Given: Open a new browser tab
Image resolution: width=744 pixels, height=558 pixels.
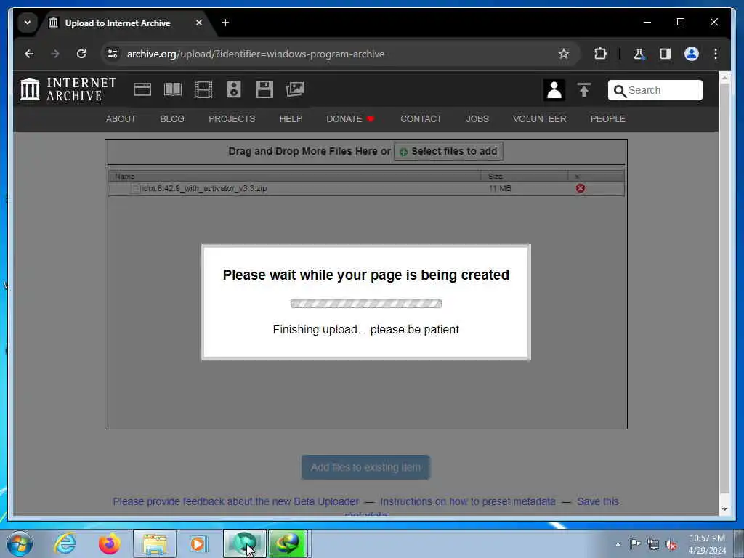Looking at the screenshot, I should [225, 23].
